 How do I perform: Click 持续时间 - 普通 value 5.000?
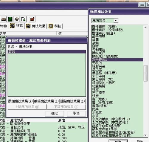coord(62,138)
